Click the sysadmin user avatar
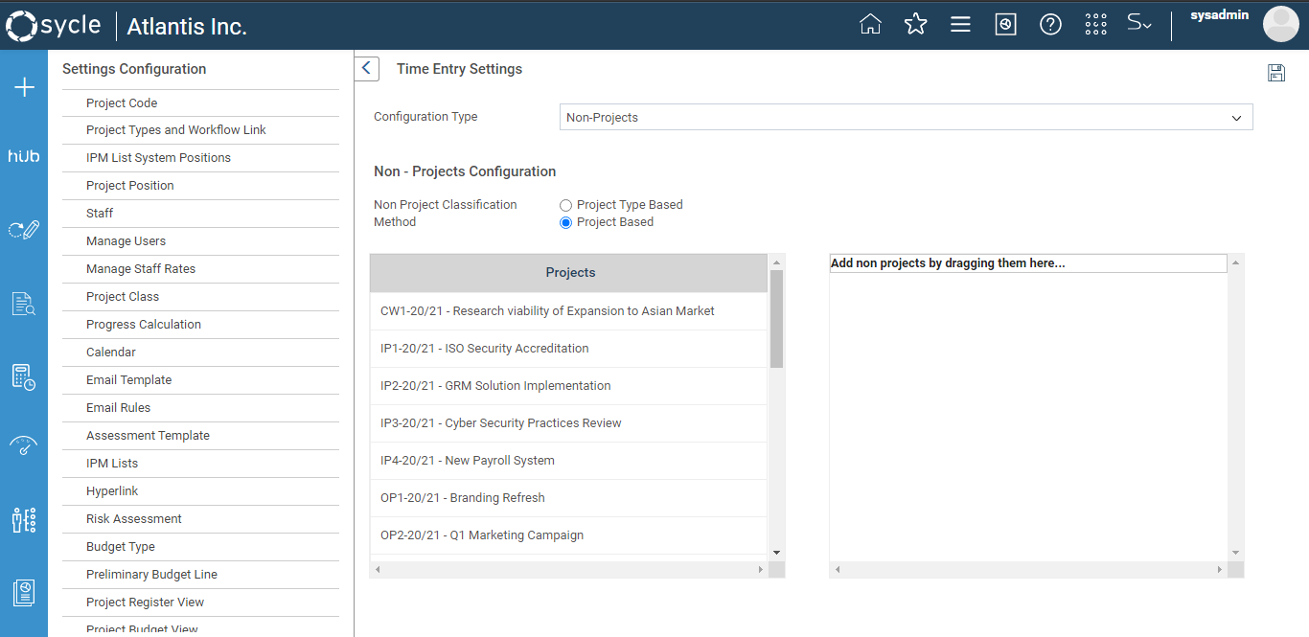 [x=1280, y=24]
